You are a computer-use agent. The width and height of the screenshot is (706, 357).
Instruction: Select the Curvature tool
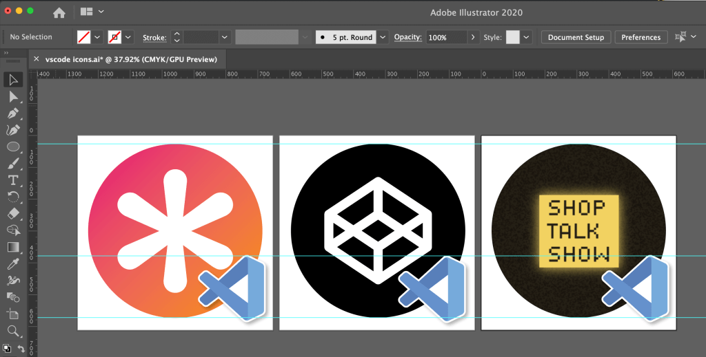13,130
